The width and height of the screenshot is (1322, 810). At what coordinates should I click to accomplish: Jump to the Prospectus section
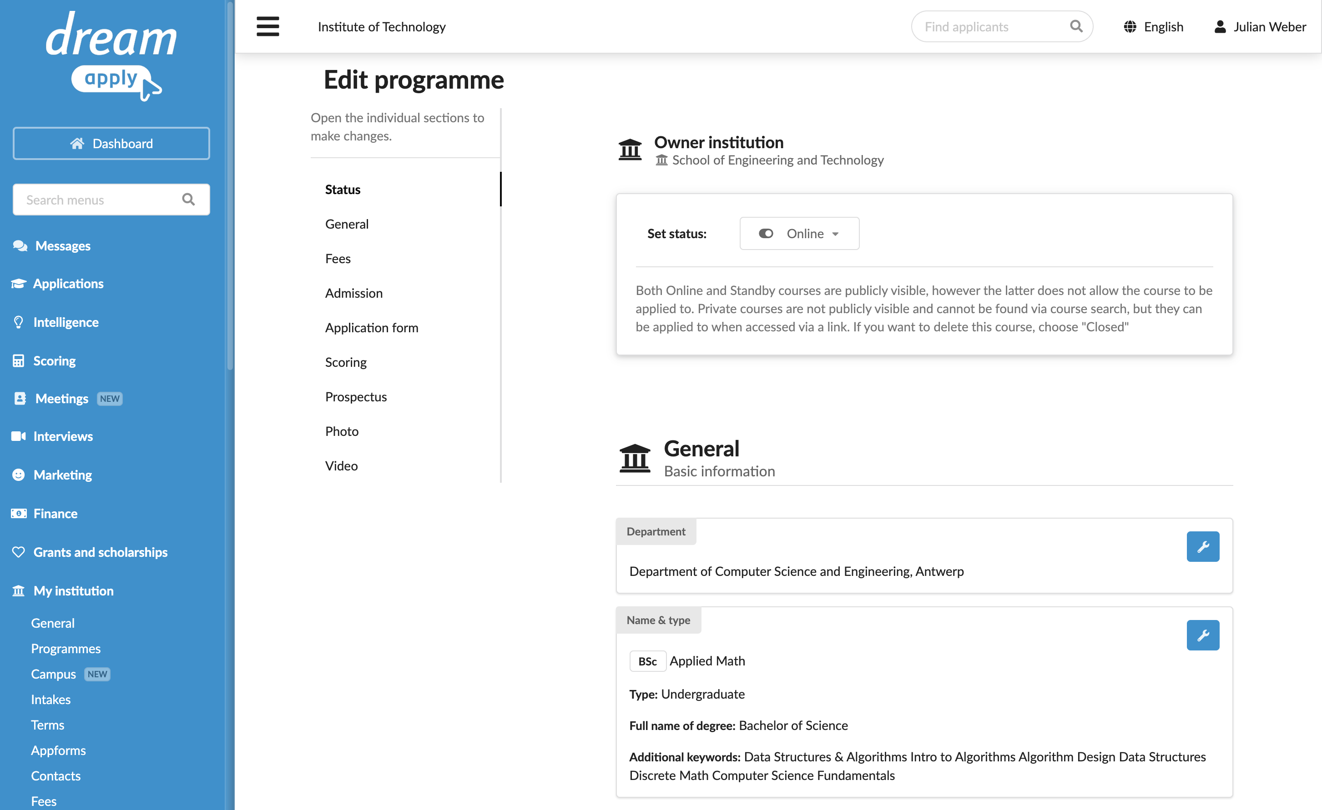[356, 397]
